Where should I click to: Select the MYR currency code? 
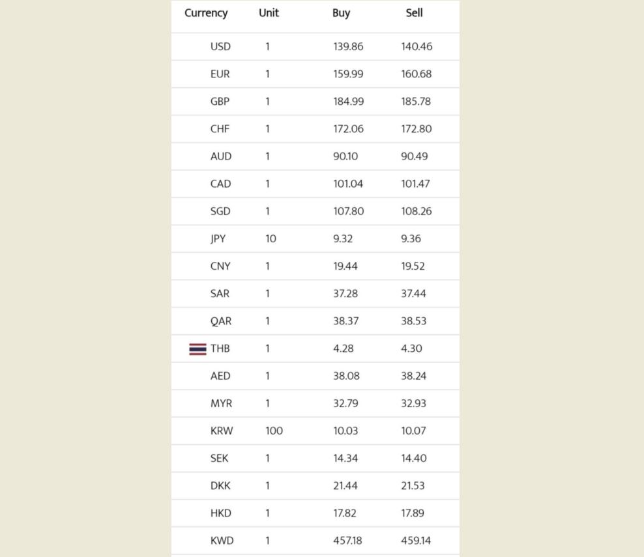[x=221, y=403]
